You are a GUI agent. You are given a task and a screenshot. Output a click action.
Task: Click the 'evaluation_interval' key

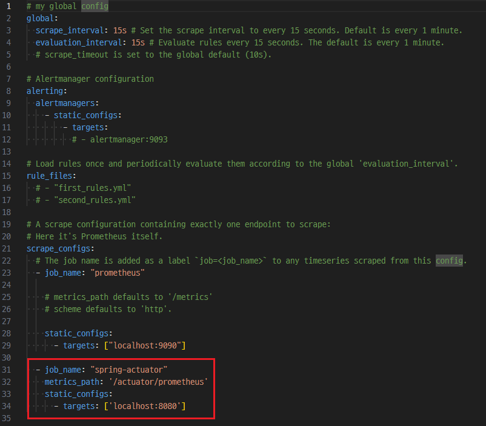[x=79, y=42]
